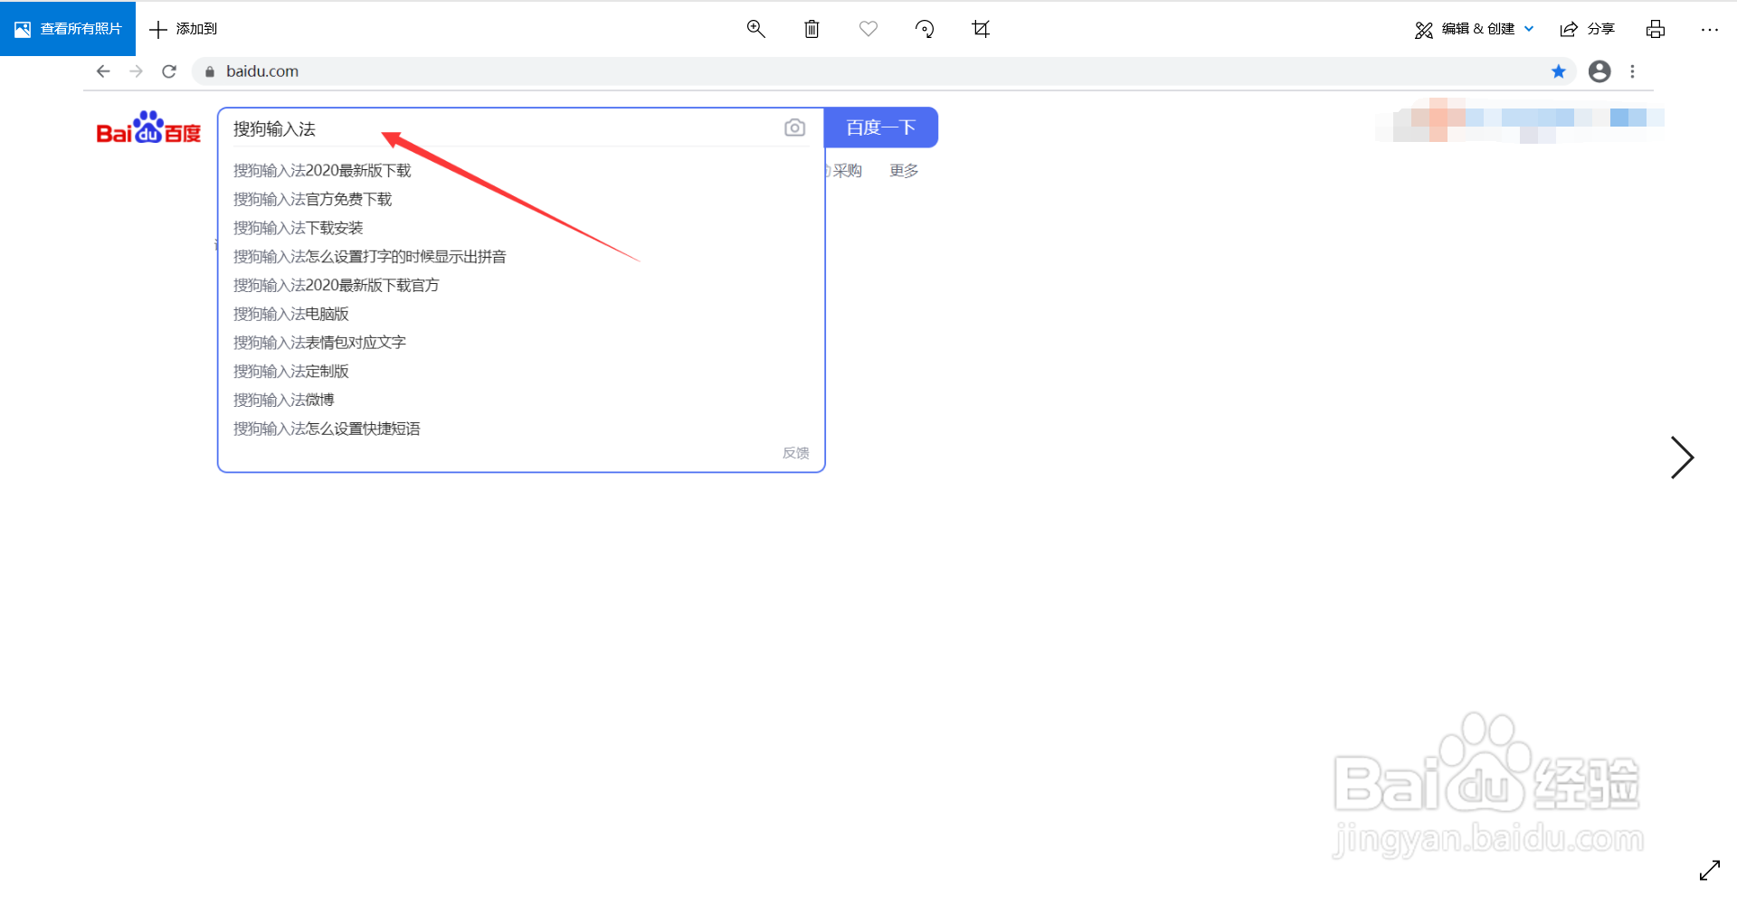This screenshot has height=897, width=1737.
Task: Select suggestion '搜狗输入法电脑版'
Action: (290, 314)
